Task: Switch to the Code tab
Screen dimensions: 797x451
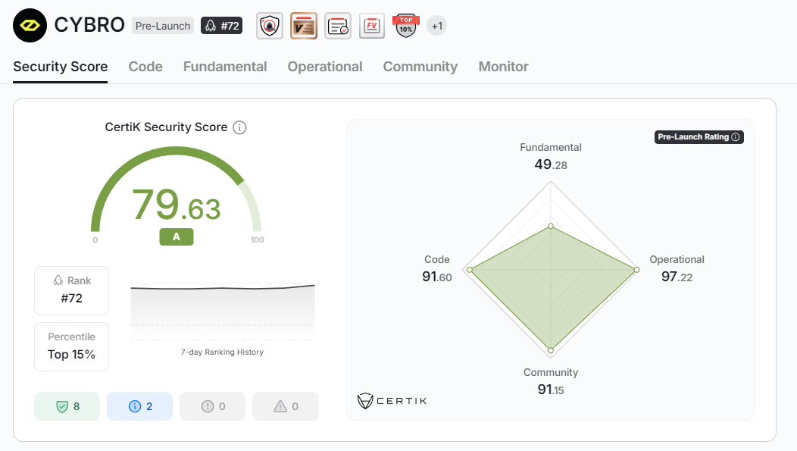Action: coord(145,67)
